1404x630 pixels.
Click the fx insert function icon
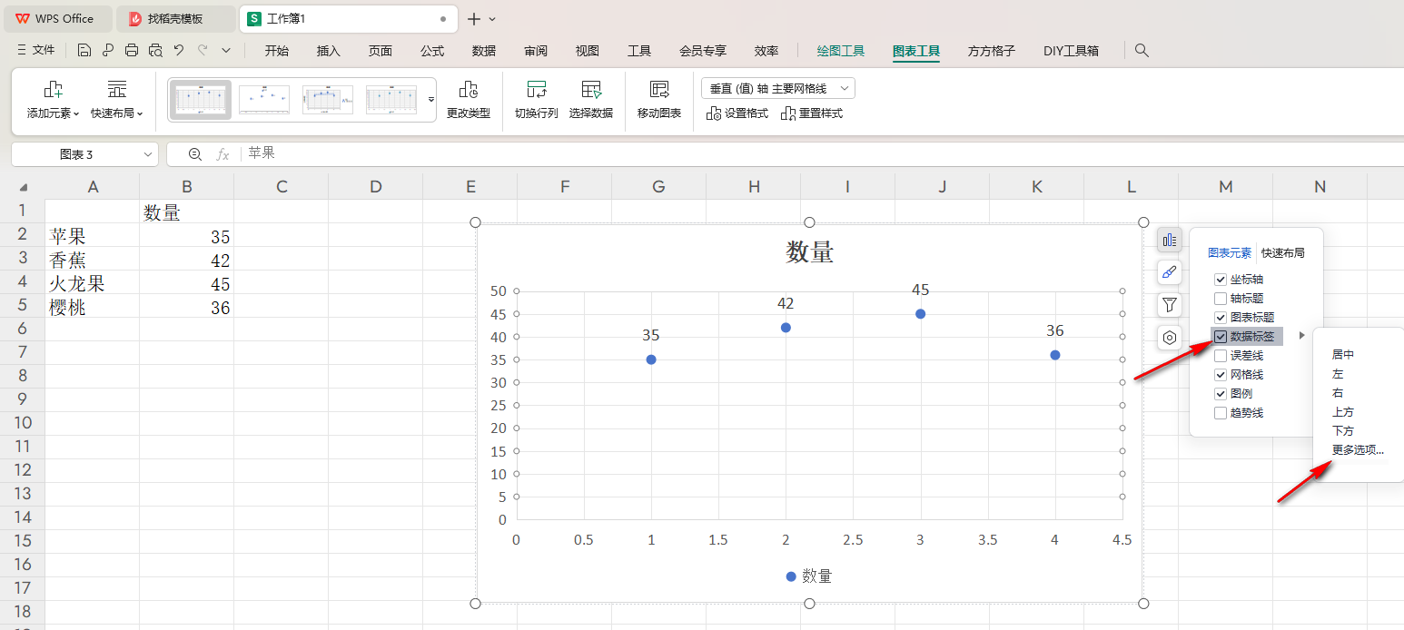tap(222, 154)
